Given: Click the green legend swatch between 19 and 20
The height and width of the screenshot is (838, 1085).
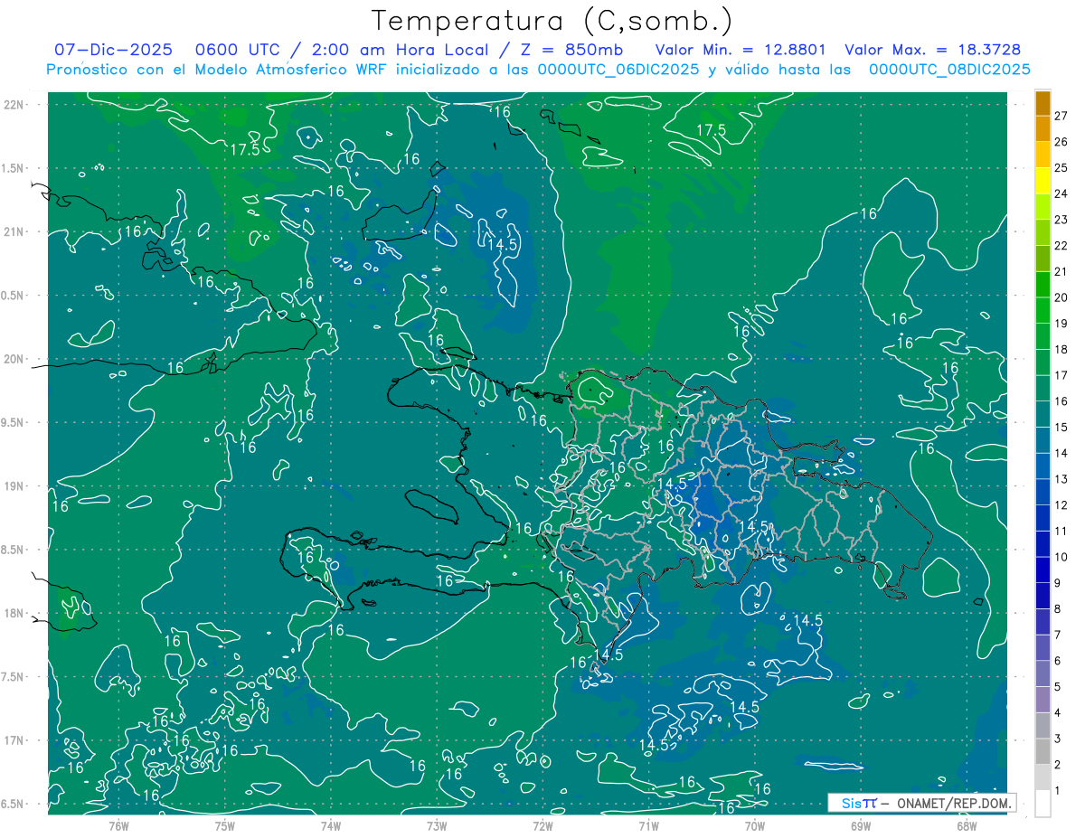Looking at the screenshot, I should click(x=1043, y=310).
